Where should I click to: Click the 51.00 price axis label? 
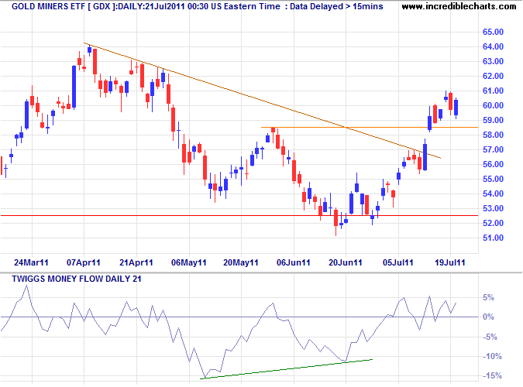click(x=493, y=238)
